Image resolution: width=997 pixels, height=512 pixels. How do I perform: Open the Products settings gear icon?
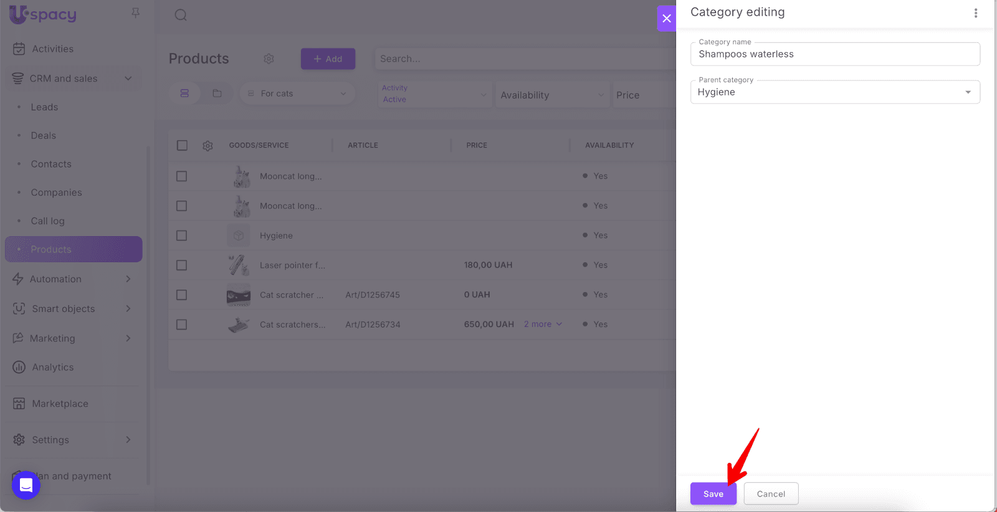click(269, 59)
